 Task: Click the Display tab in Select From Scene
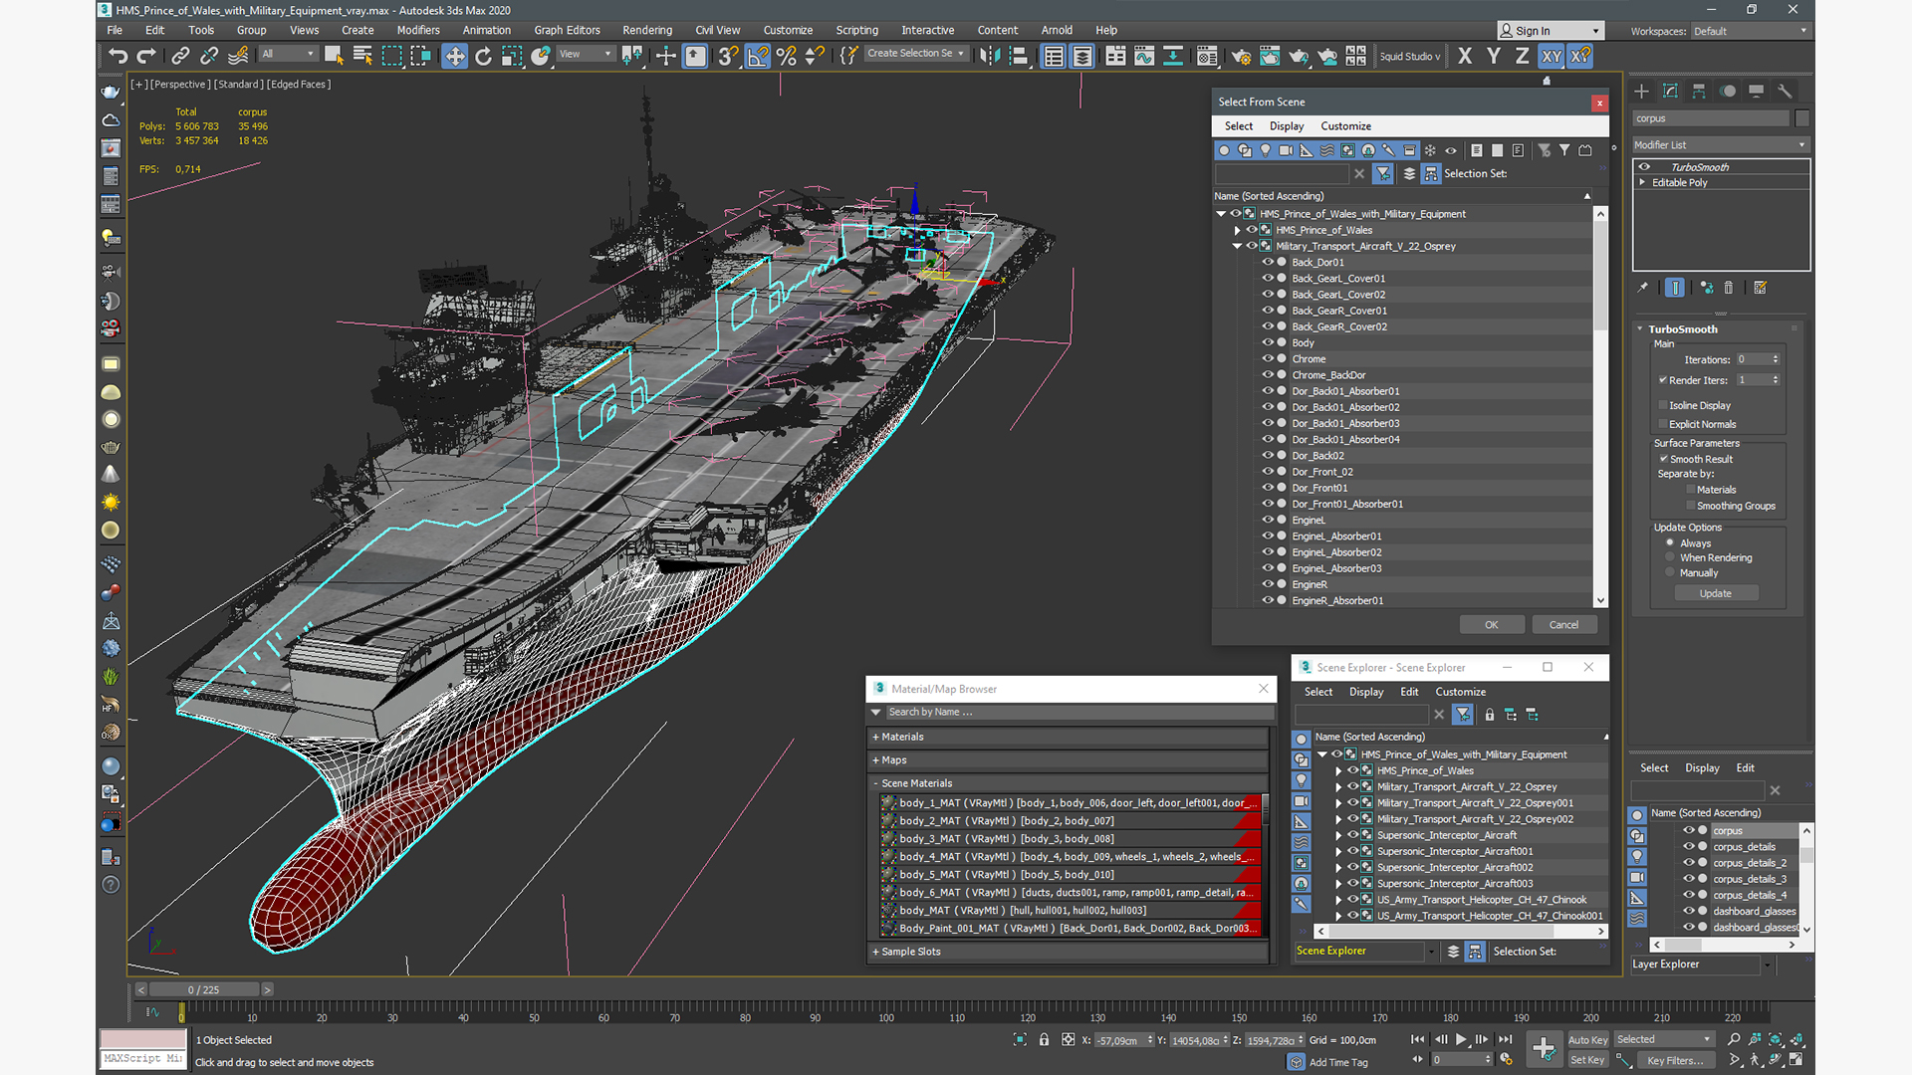click(x=1286, y=124)
